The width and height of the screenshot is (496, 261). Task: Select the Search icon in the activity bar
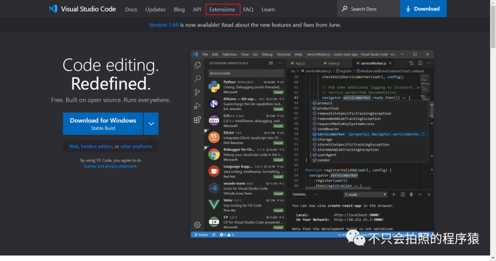197,78
